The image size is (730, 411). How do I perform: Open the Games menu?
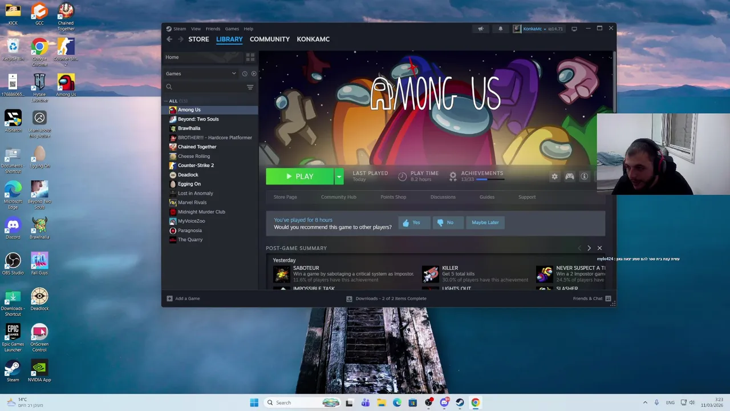tap(232, 29)
